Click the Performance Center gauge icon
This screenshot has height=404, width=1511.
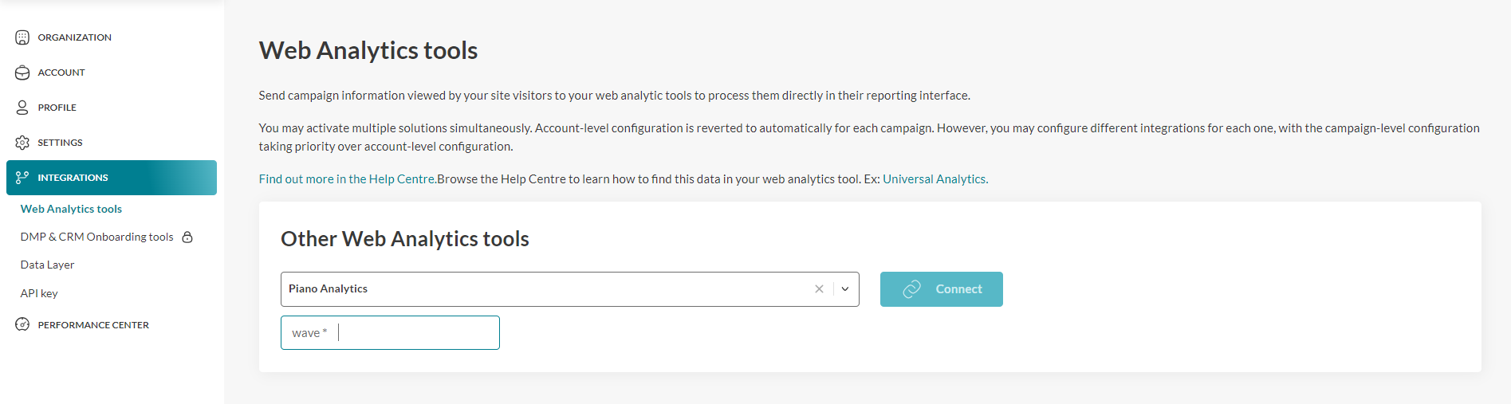tap(22, 325)
